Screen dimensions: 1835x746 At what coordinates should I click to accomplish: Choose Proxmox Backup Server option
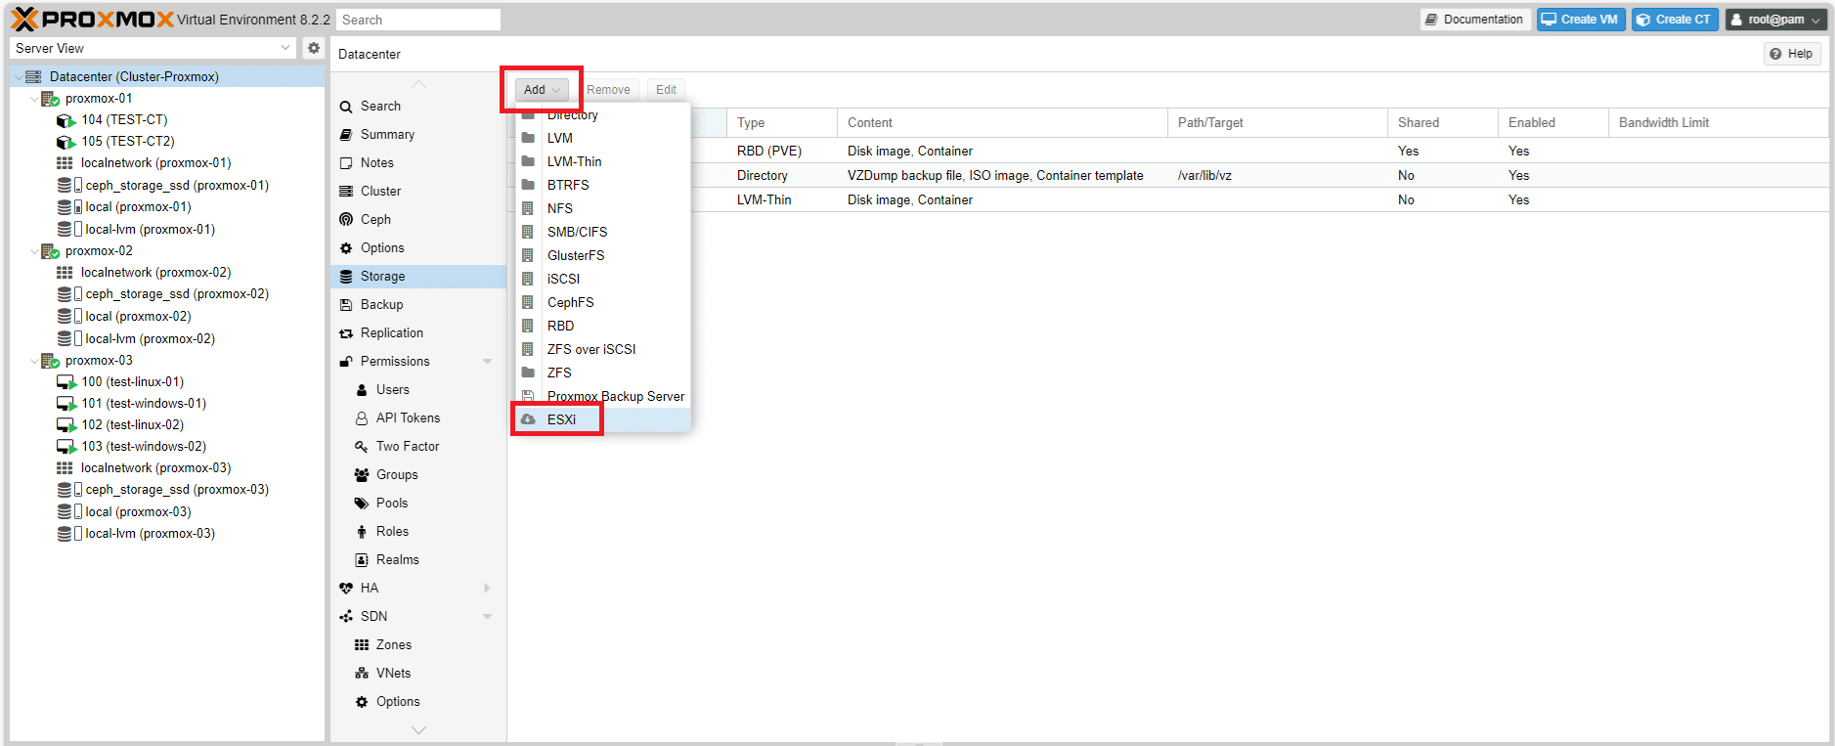[603, 396]
